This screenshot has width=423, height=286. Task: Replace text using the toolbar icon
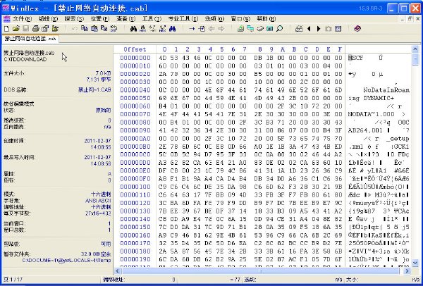[x=153, y=29]
